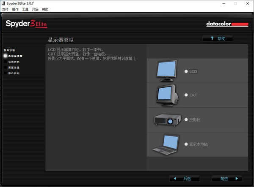Close the Spyder3Elite window
The width and height of the screenshot is (254, 187).
tap(248, 3)
